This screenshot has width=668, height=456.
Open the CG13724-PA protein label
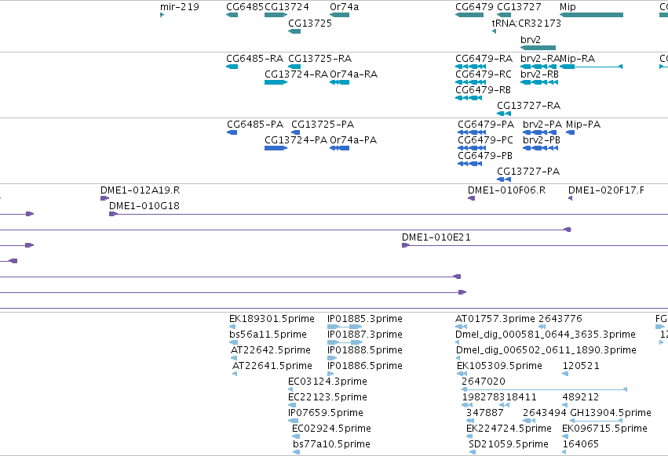pyautogui.click(x=296, y=140)
